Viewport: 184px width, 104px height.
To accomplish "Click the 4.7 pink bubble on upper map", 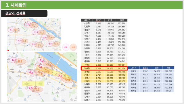I will click(x=19, y=41).
